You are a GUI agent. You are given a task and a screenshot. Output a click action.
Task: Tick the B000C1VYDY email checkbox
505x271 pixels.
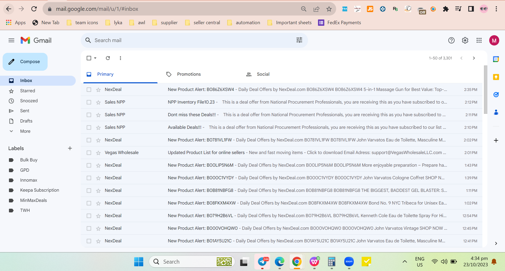[x=89, y=178]
